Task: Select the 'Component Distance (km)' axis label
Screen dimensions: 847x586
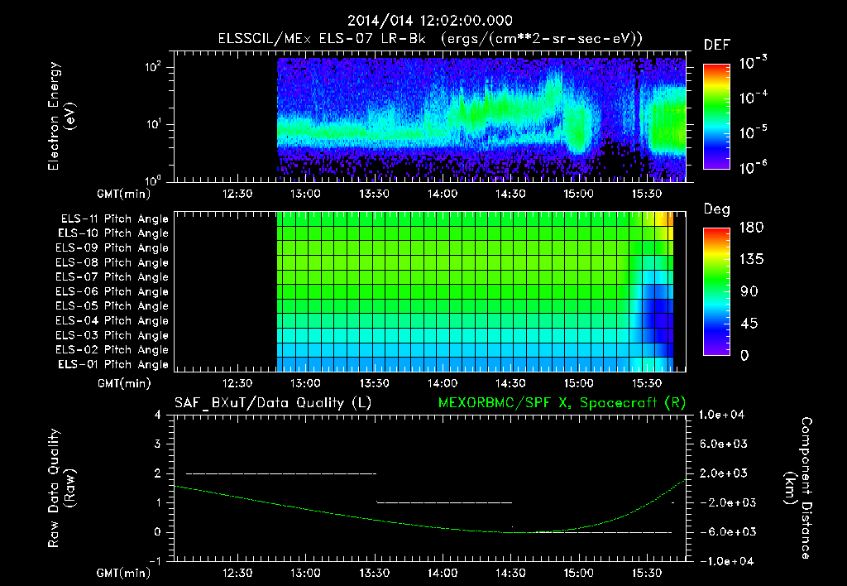Action: coord(799,488)
